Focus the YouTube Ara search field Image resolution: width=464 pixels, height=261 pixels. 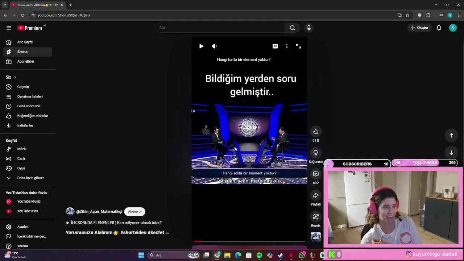pyautogui.click(x=220, y=28)
